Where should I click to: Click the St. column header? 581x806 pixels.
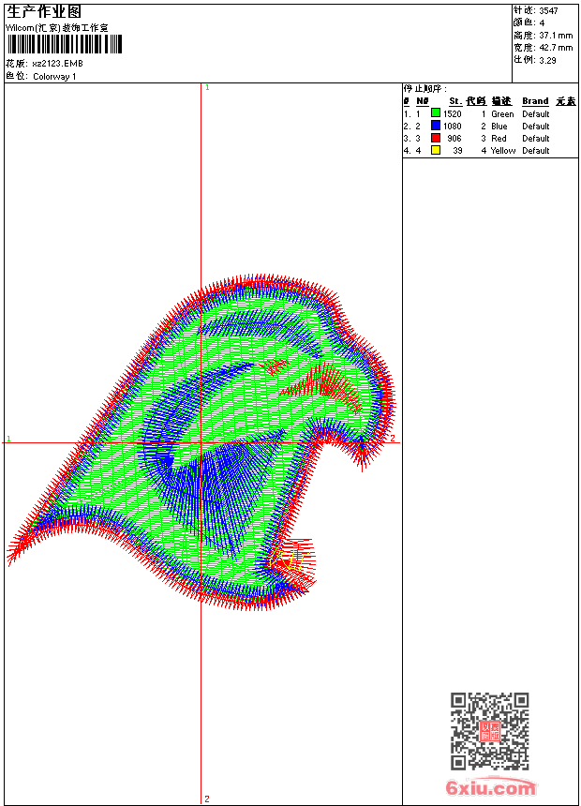point(455,101)
